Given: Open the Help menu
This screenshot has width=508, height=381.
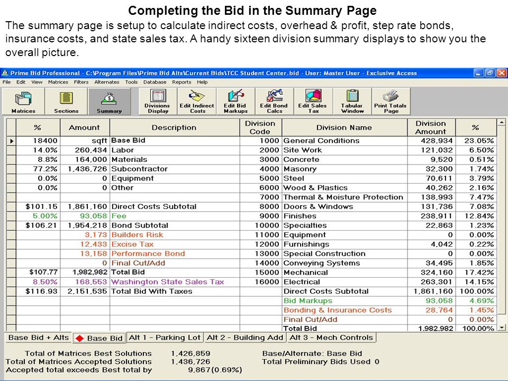Looking at the screenshot, I should point(202,82).
